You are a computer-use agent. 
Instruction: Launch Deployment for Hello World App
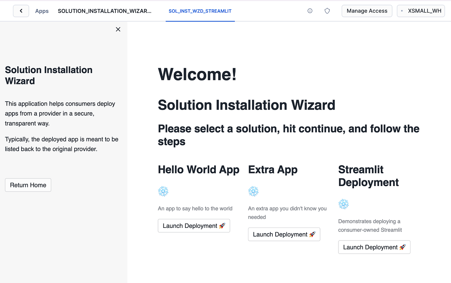pyautogui.click(x=194, y=226)
